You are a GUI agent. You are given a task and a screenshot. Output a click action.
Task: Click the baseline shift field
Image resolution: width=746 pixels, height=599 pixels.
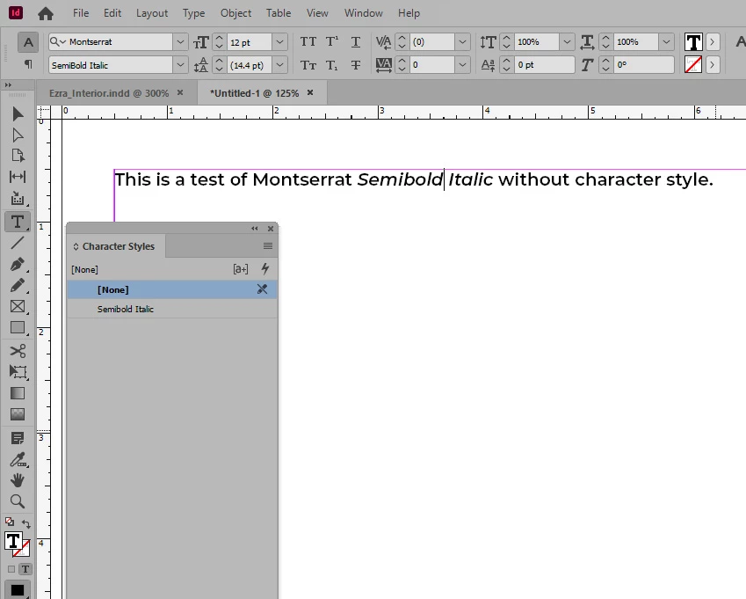544,65
